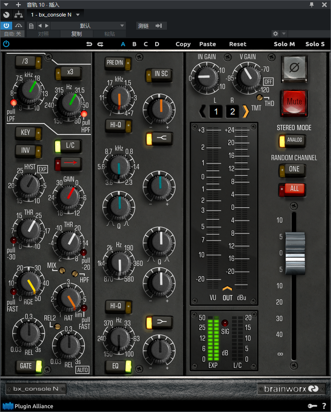331x412 pixels.
Task: Click the V GAIN knob
Action: pos(248,77)
